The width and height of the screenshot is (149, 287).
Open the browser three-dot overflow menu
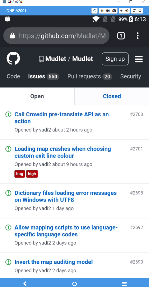138,36
